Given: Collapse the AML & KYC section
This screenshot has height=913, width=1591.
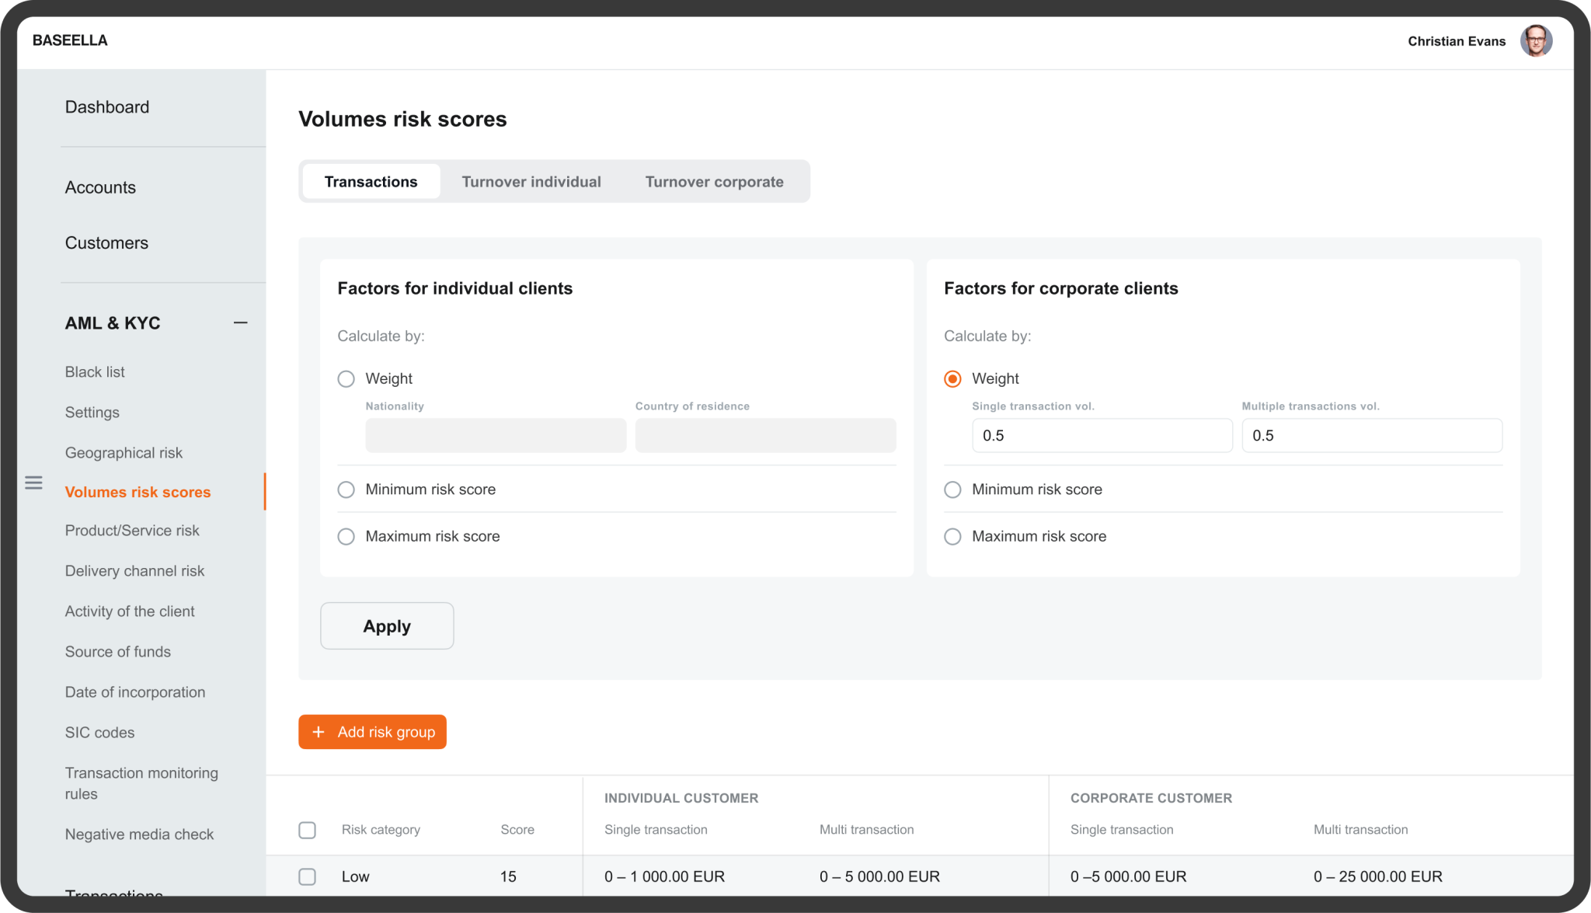Looking at the screenshot, I should (241, 322).
